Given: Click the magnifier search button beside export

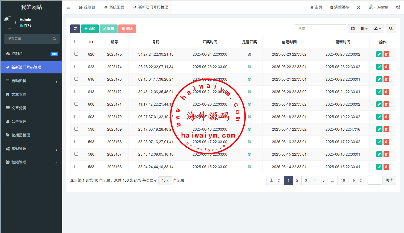Looking at the screenshot, I should coord(391,29).
